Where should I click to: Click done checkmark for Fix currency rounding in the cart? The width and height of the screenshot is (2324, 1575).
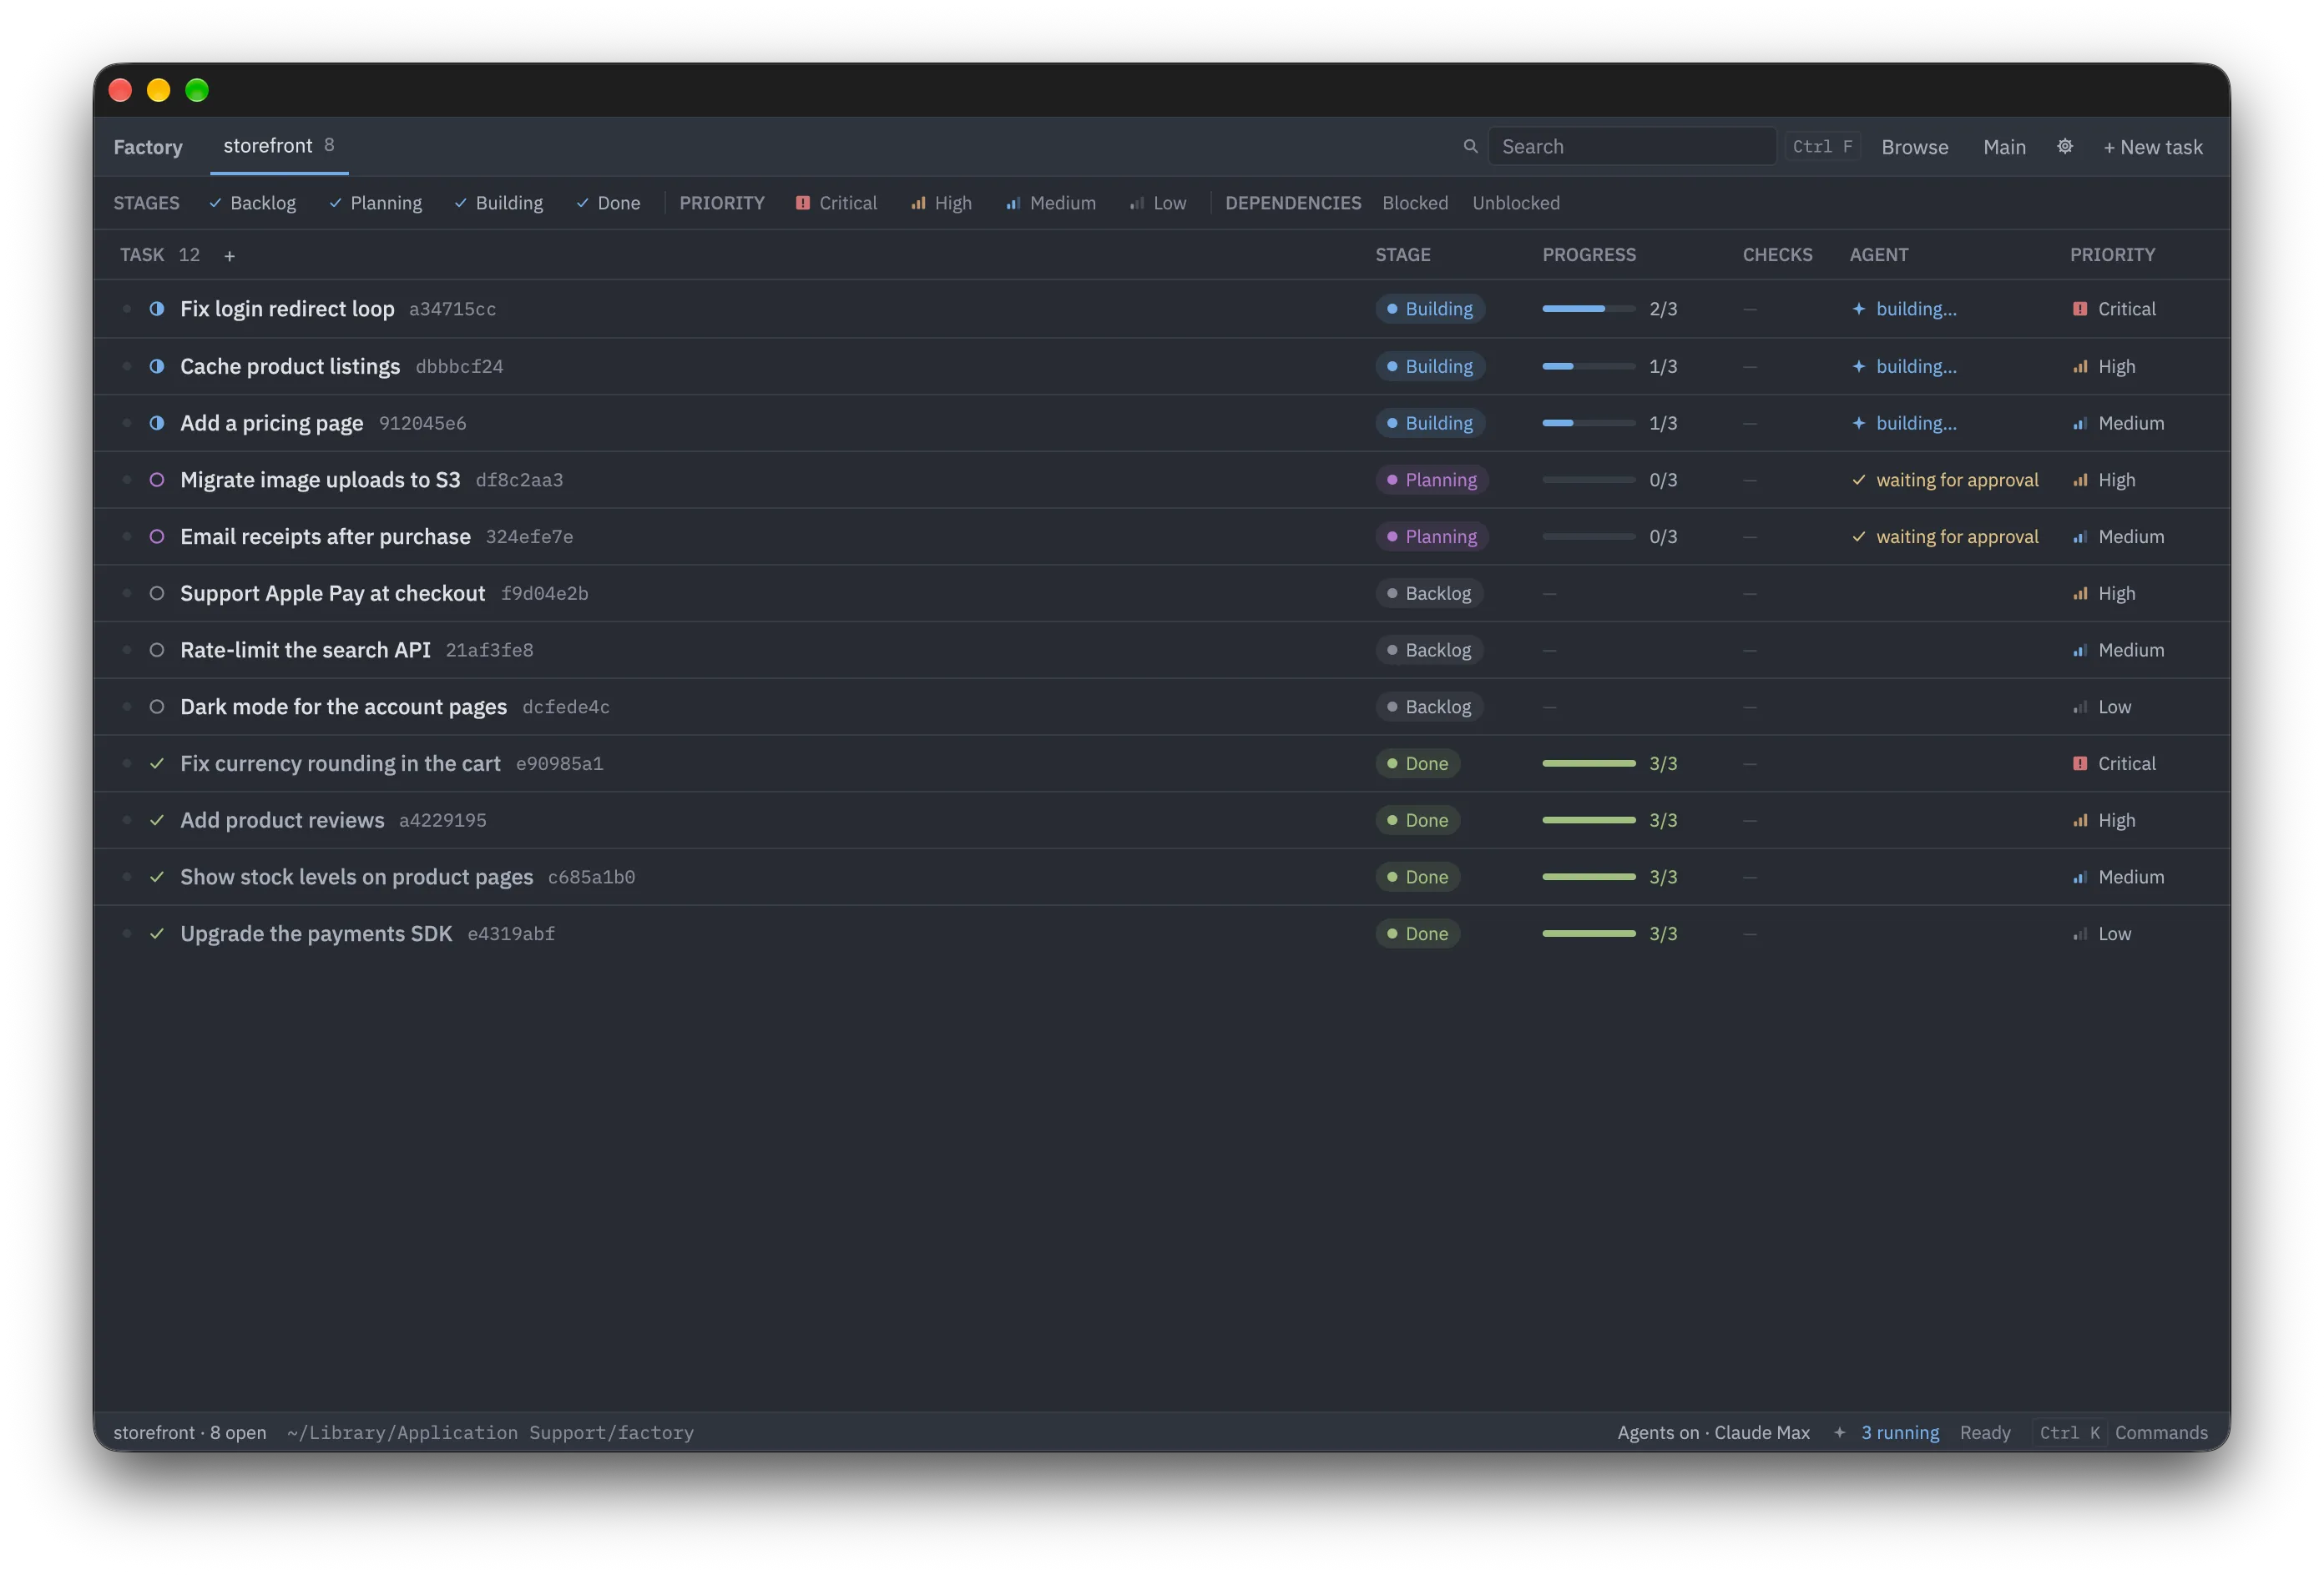point(157,763)
